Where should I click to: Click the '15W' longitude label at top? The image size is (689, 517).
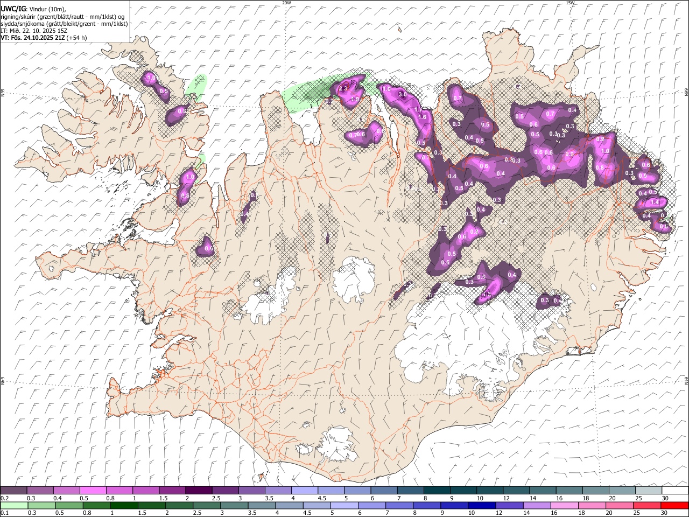tap(571, 3)
